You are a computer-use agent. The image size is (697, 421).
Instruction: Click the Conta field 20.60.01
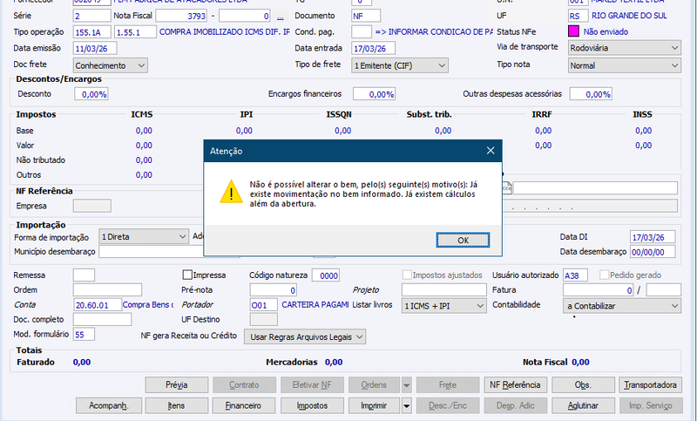click(98, 305)
